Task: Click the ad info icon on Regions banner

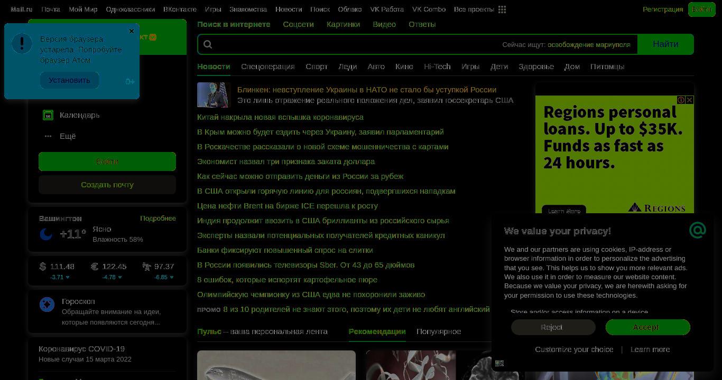Action: [x=681, y=100]
